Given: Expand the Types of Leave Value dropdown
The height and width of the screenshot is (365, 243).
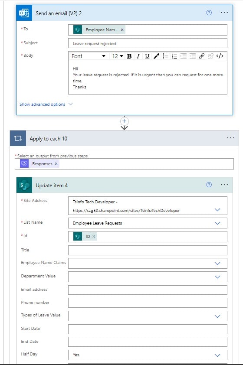Looking at the screenshot, I should (217, 316).
